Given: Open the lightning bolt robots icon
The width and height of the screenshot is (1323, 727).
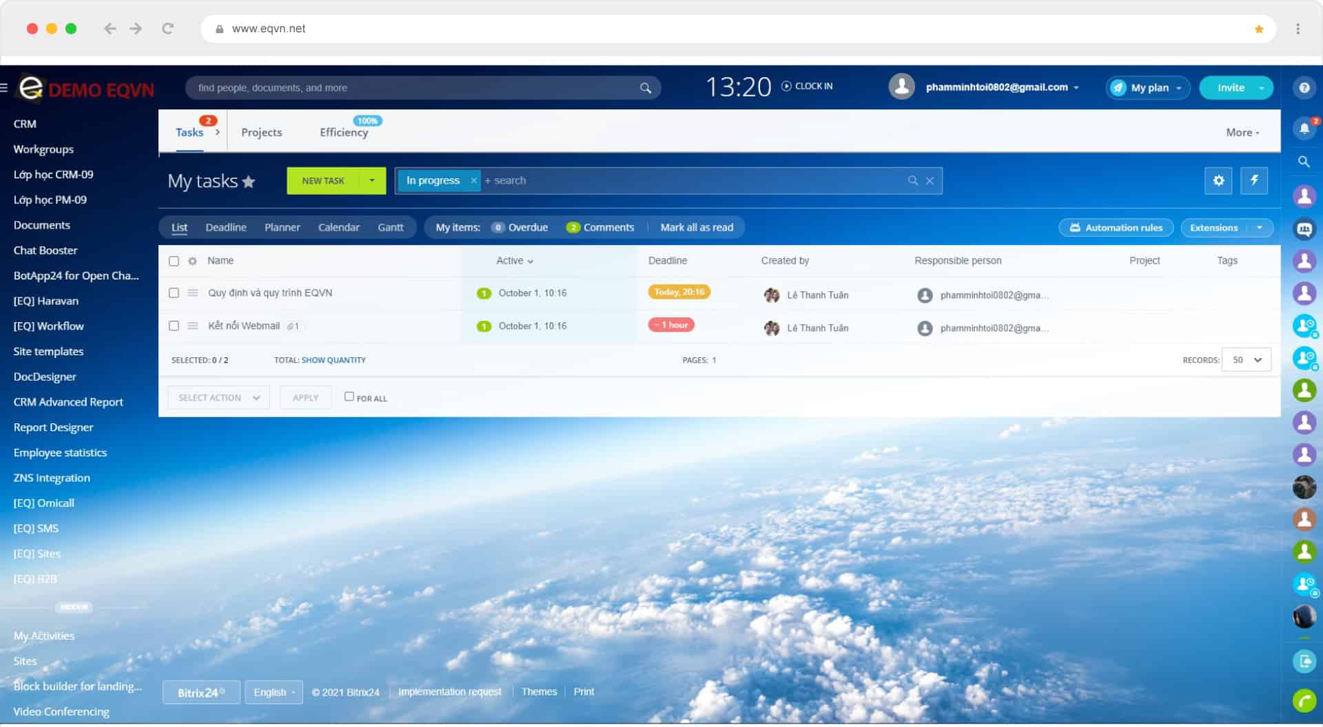Looking at the screenshot, I should (x=1254, y=180).
